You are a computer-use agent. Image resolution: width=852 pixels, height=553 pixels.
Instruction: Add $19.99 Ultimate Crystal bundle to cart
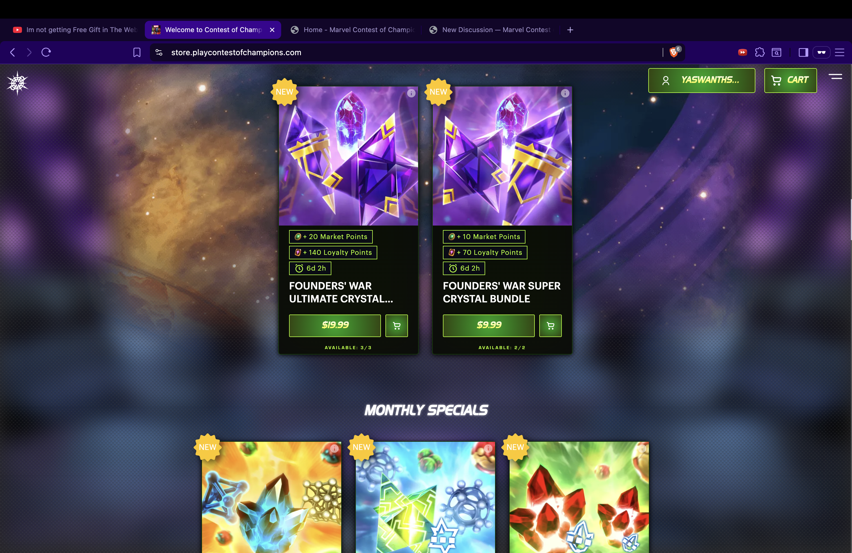[397, 325]
